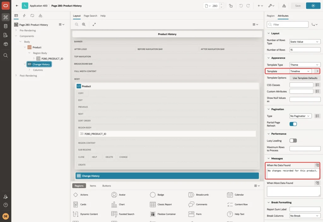This screenshot has width=323, height=222.
Task: Click the Filter attributes search field
Action: [x=288, y=25]
